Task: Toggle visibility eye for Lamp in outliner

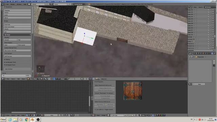Action: tap(209, 41)
